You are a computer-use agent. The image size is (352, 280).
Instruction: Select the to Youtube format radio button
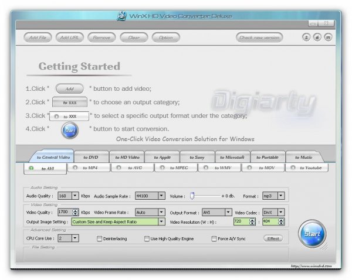coord(293,168)
